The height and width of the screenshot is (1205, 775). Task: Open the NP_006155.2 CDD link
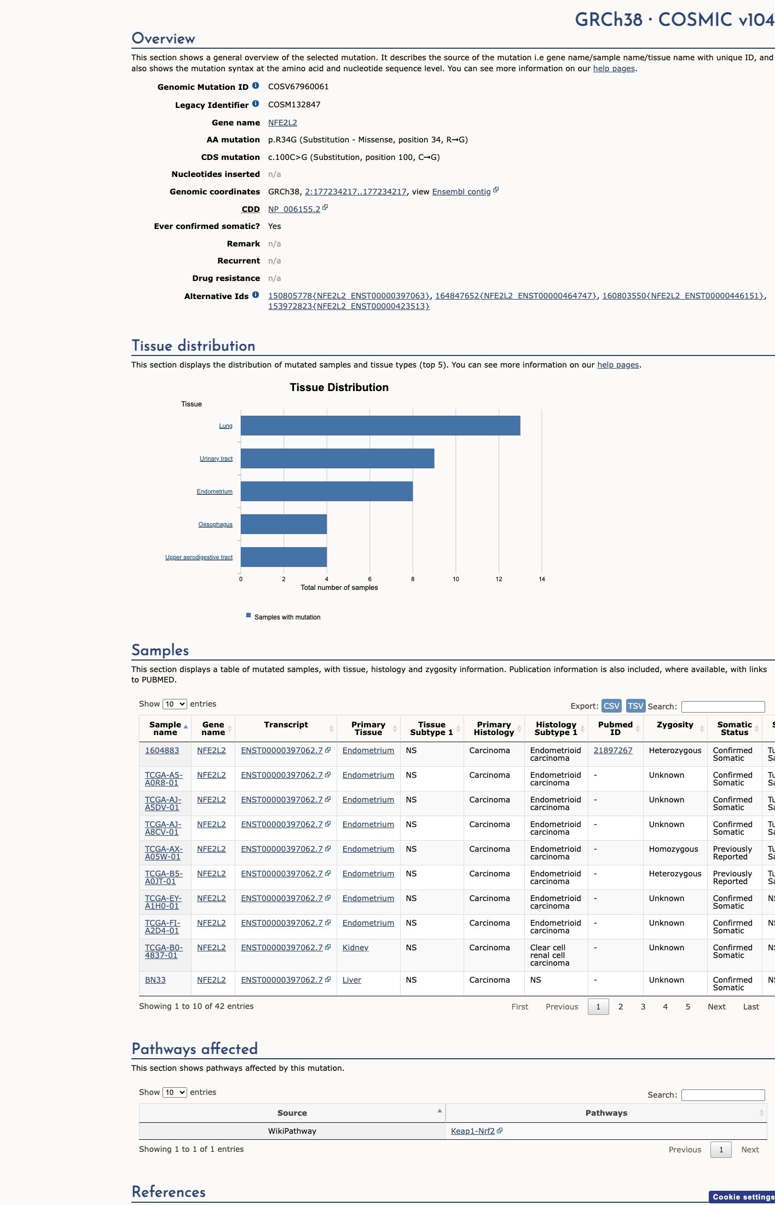point(294,209)
